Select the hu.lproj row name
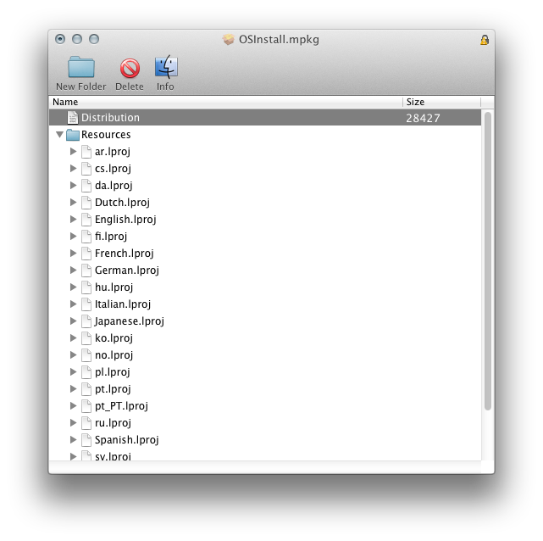This screenshot has width=543, height=541. (x=114, y=287)
